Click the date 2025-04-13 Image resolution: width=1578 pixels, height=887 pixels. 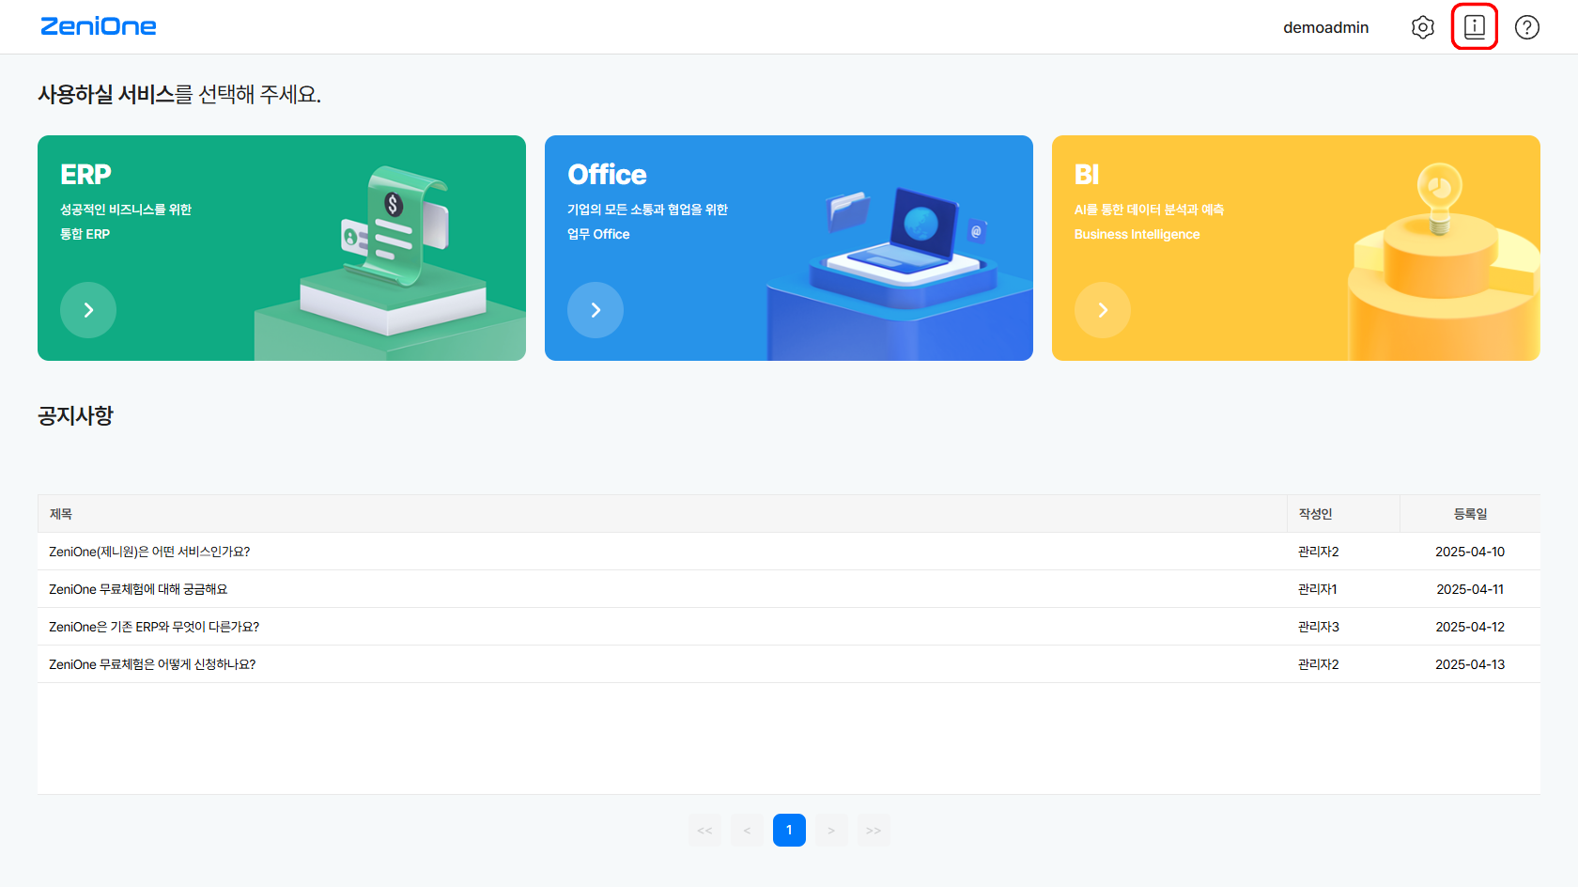click(1470, 664)
